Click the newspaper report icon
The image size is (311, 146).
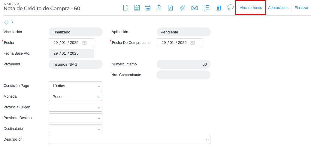click(218, 8)
